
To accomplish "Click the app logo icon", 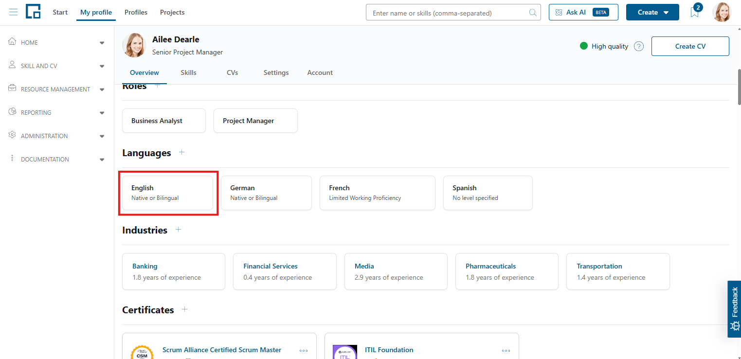I will click(x=33, y=11).
